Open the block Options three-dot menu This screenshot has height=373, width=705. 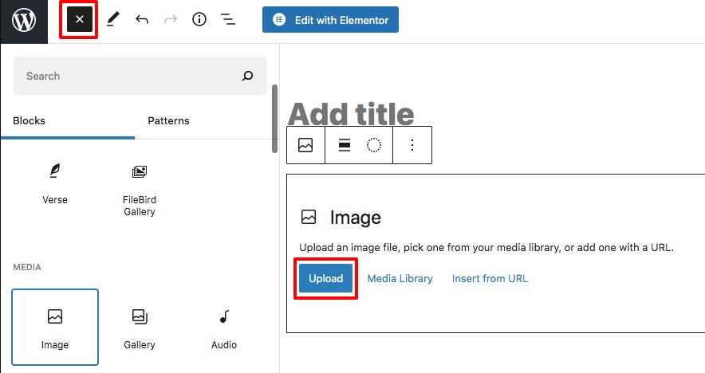pos(412,145)
